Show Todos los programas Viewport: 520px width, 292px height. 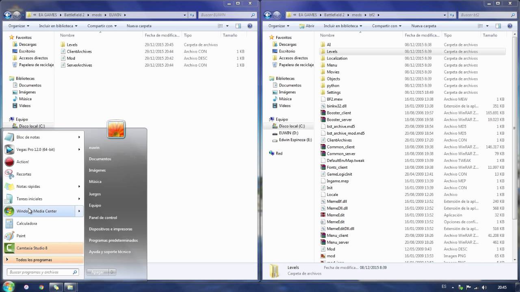(x=43, y=260)
